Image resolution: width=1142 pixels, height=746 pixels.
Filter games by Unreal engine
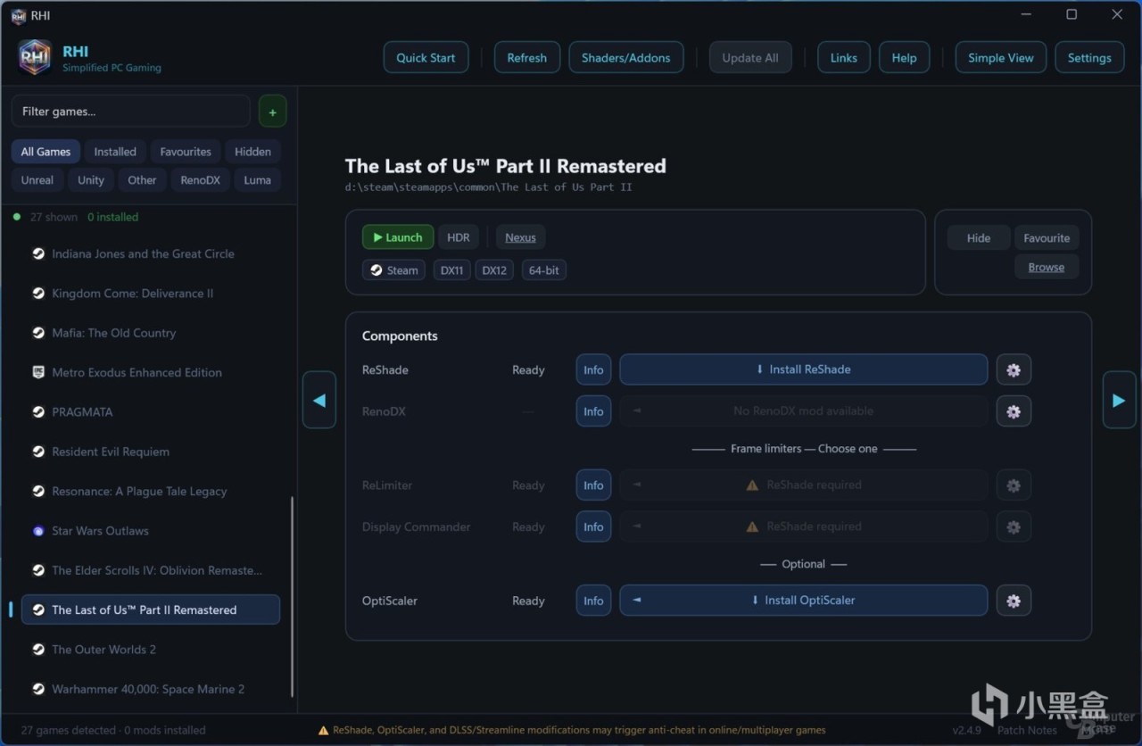tap(37, 179)
